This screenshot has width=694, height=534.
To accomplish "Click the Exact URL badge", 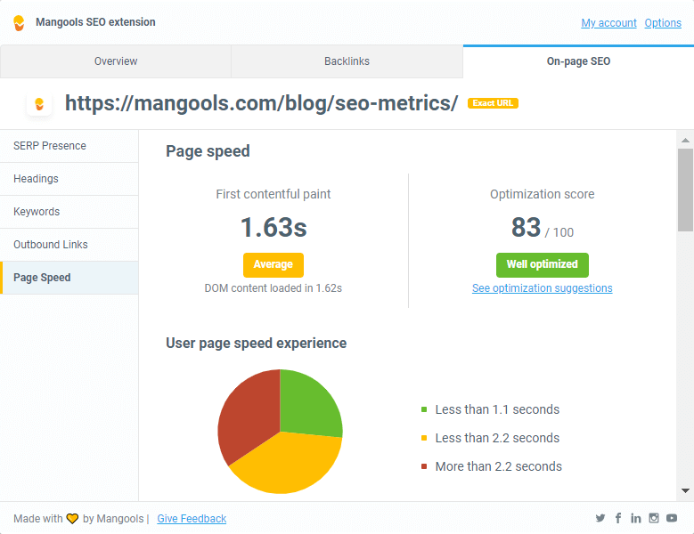I will click(493, 103).
